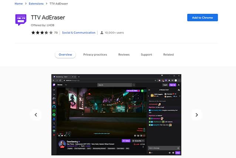Click the "TTV AdEraser" breadcrumb text
236x158 pixels.
[59, 4]
